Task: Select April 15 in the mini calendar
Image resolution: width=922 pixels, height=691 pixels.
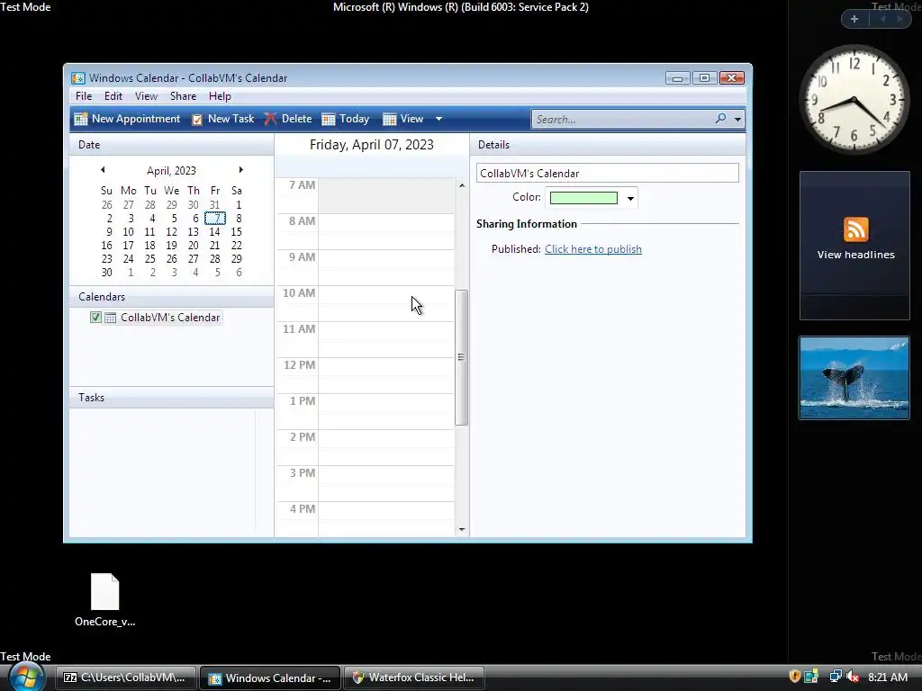Action: (x=237, y=232)
